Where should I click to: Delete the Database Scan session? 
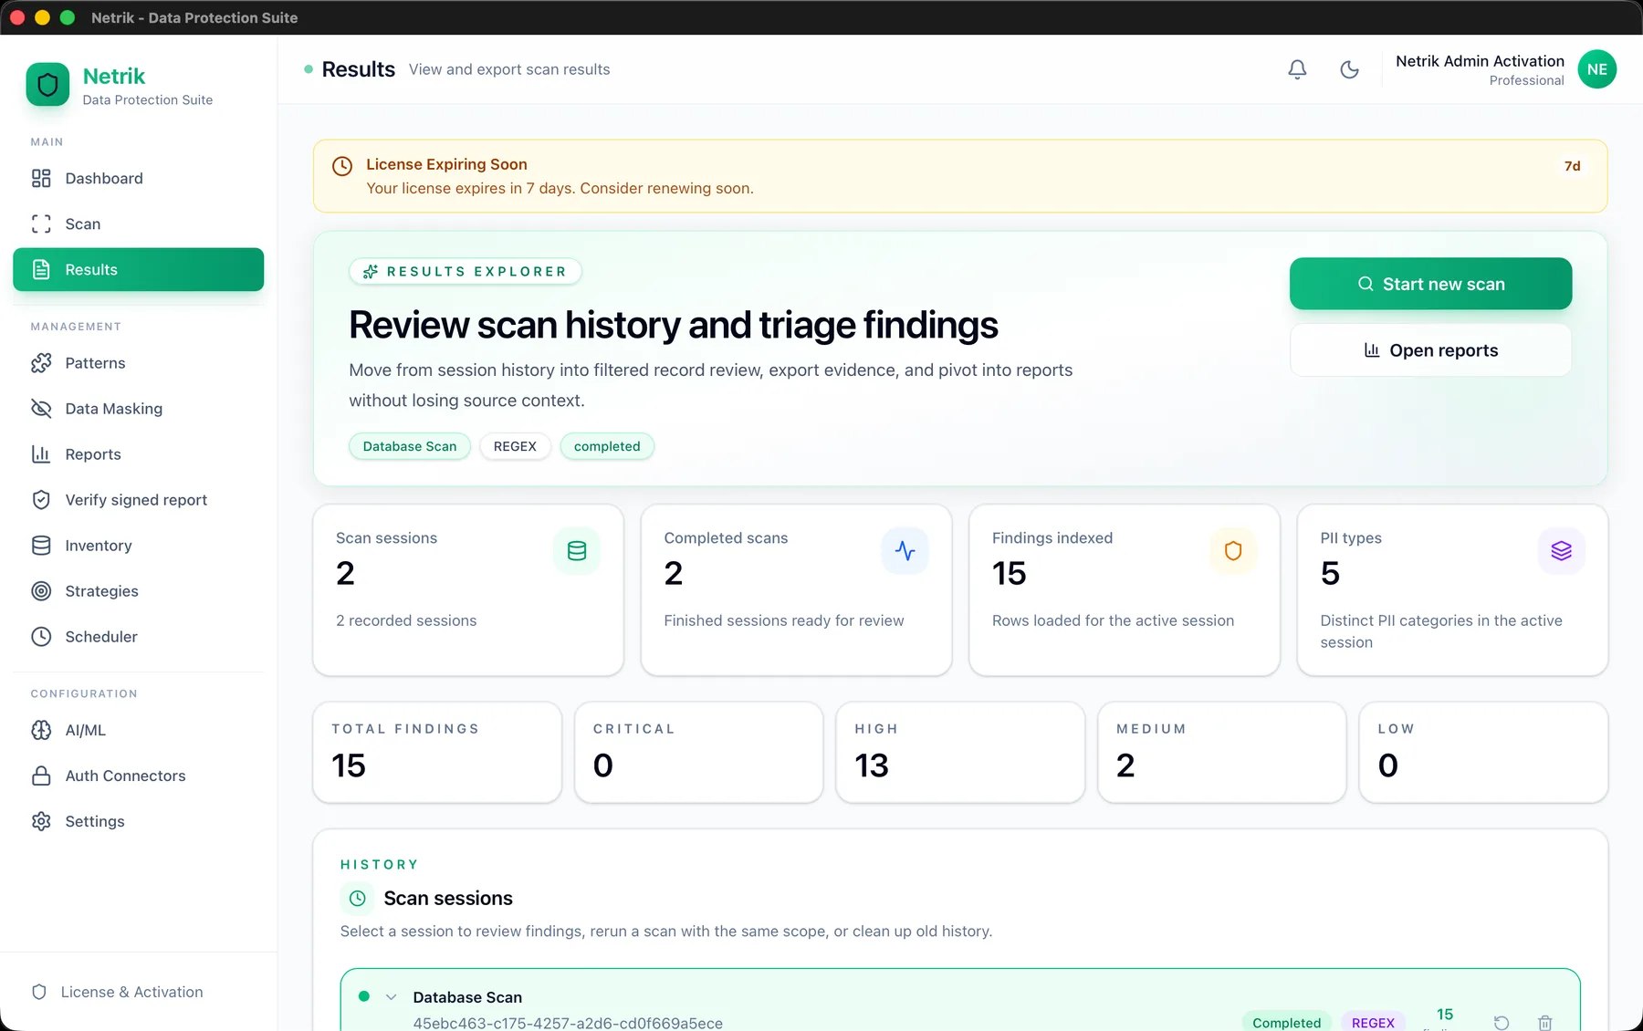pos(1545,1023)
